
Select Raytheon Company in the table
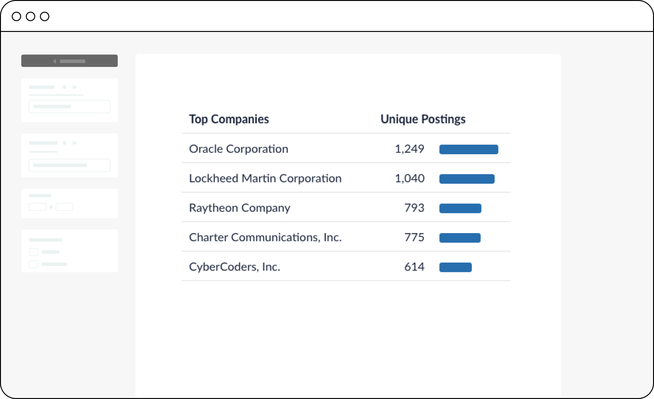point(240,208)
